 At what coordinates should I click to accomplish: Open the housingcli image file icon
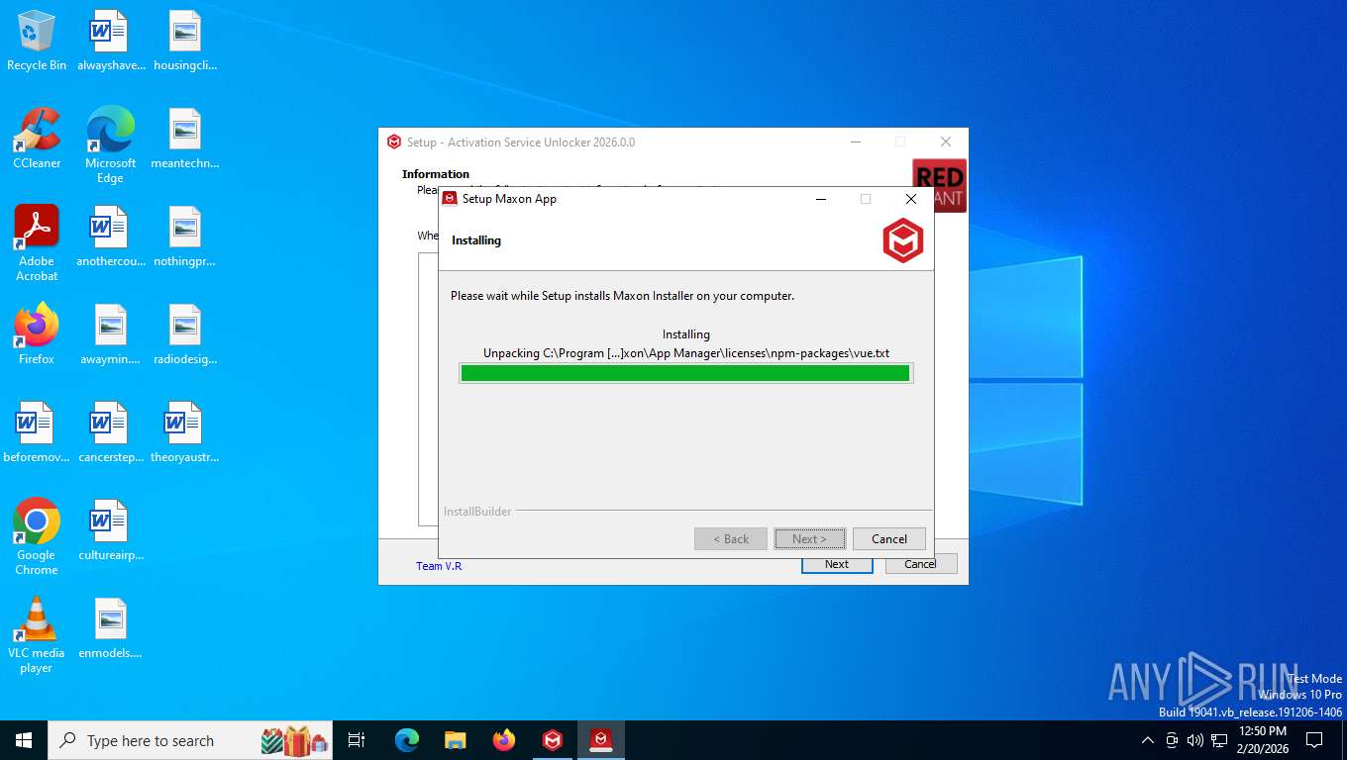pos(185,41)
